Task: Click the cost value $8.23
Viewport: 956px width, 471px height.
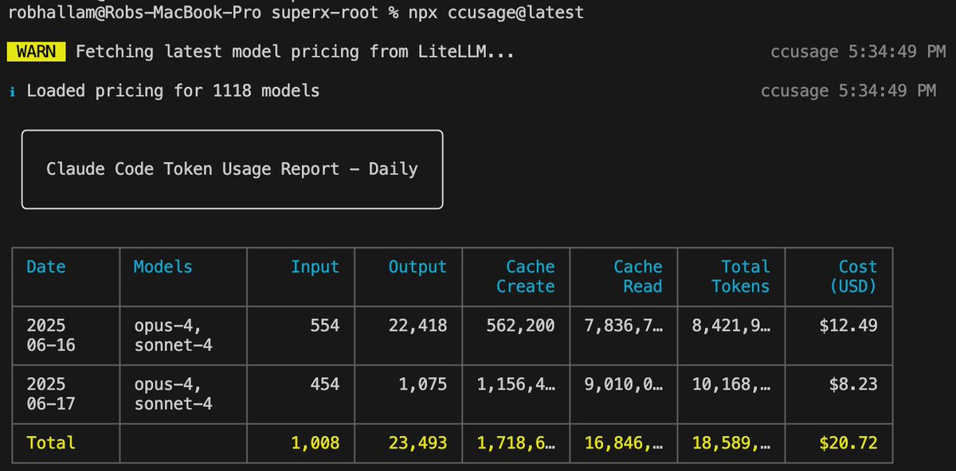Action: point(853,384)
